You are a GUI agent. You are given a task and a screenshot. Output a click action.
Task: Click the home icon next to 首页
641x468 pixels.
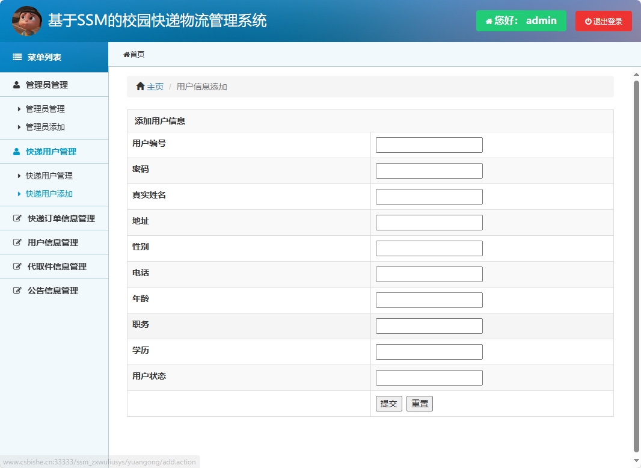(127, 54)
